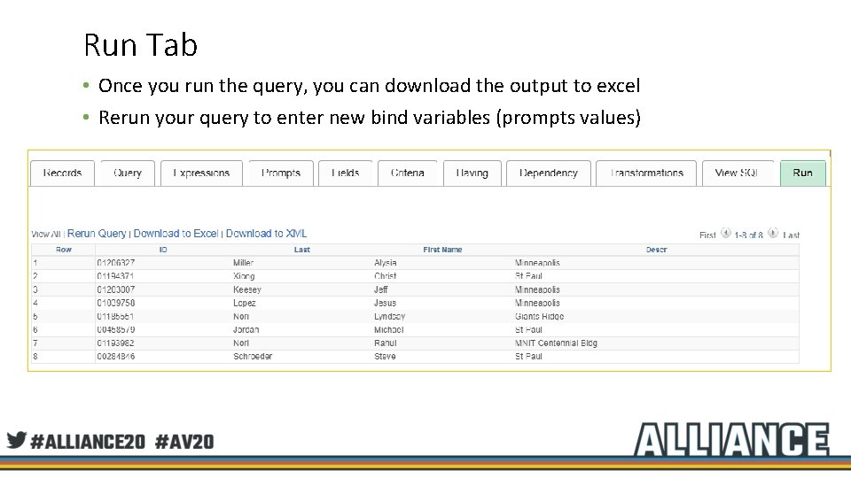The width and height of the screenshot is (851, 478).
Task: Select ID cell 01193982
Action: point(115,343)
